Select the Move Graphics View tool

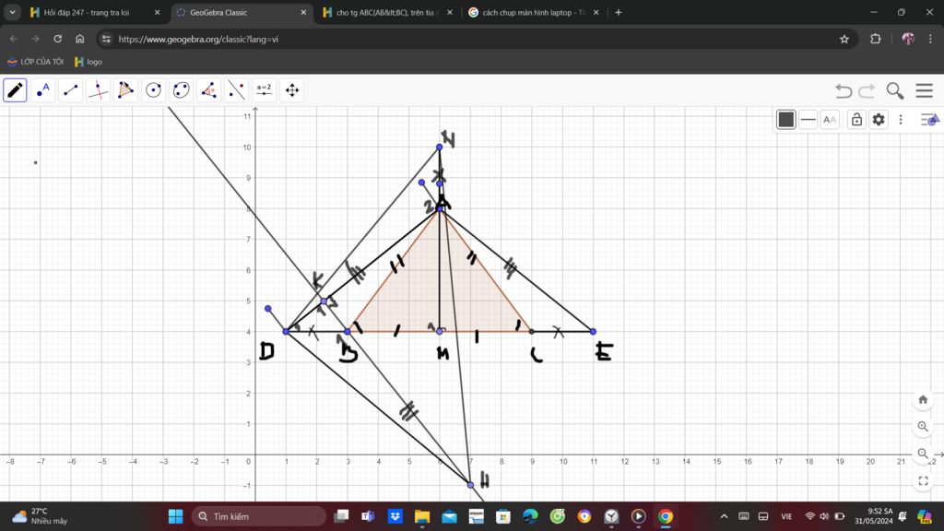[x=292, y=90]
